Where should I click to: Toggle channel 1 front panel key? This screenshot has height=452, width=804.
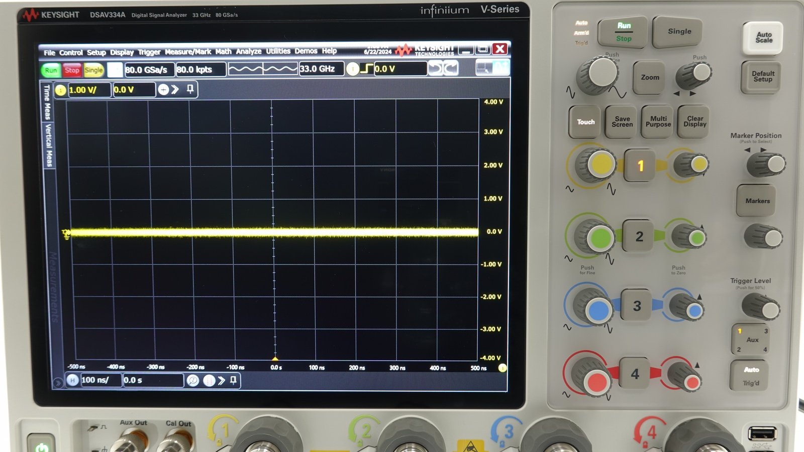640,166
